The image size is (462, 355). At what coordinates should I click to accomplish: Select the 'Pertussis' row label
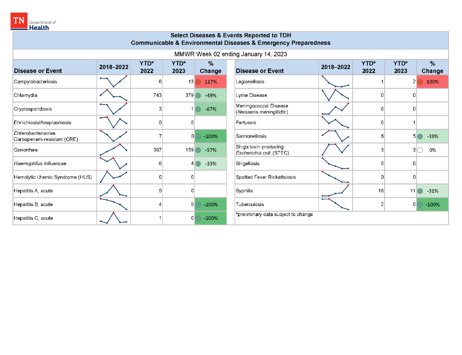click(x=246, y=123)
